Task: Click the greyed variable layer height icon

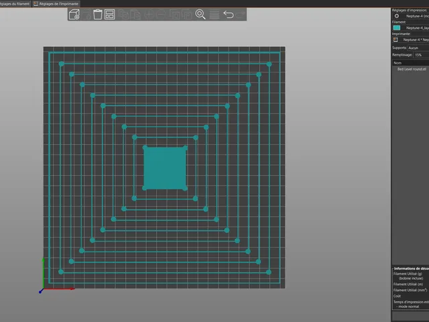Action: tap(214, 15)
